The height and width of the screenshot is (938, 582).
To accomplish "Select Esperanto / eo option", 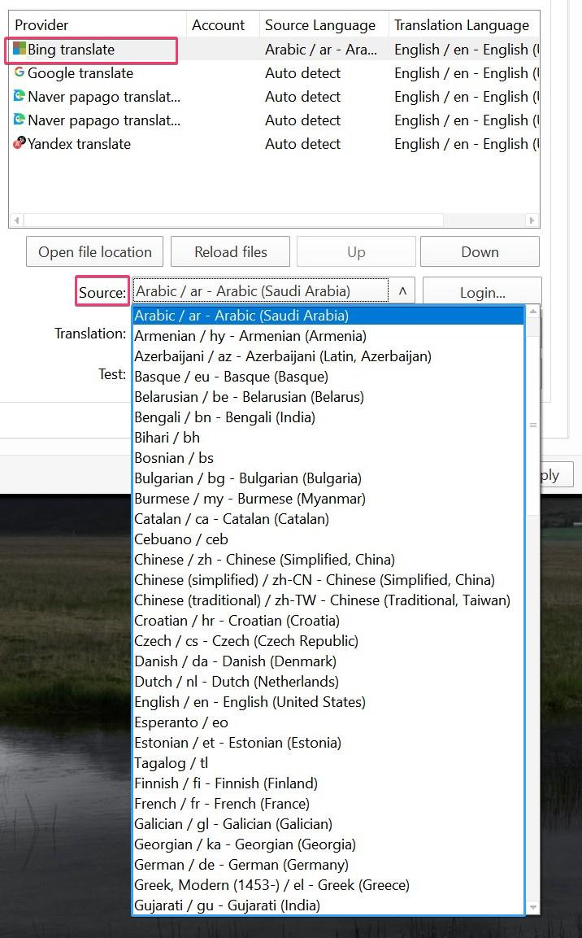I will pos(328,722).
